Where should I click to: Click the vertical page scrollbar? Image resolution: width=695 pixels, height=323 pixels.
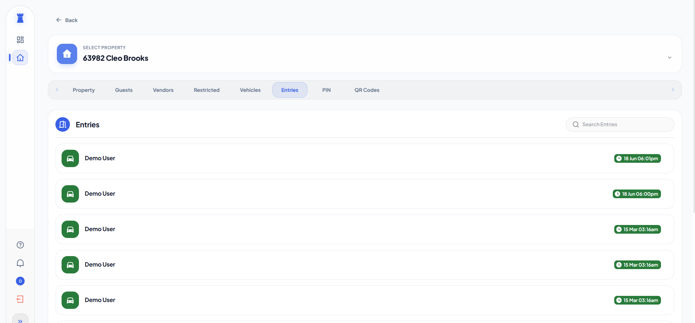pyautogui.click(x=694, y=107)
